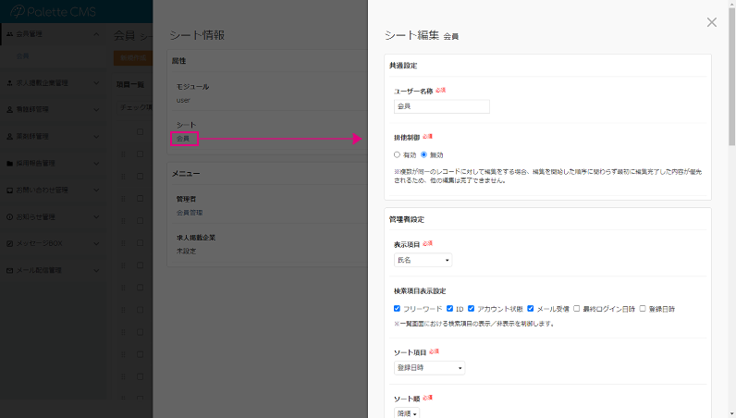
Task: Open the 表示項目 dropdown showing 氏名
Action: click(423, 260)
